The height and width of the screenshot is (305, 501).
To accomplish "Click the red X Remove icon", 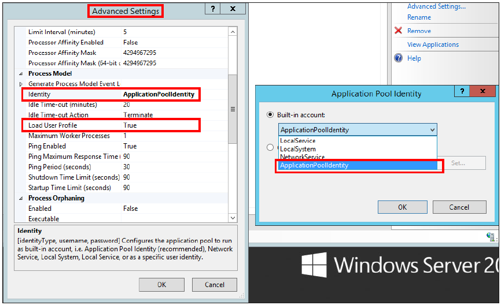I will (398, 31).
